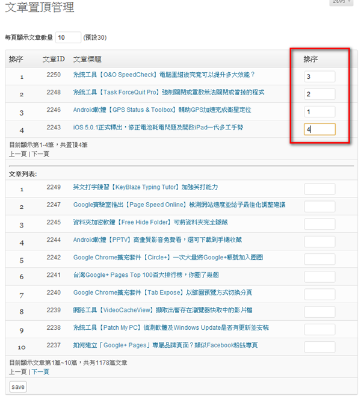361x396 pixels.
Task: Click empty sort field for article 2242
Action: 319,259
